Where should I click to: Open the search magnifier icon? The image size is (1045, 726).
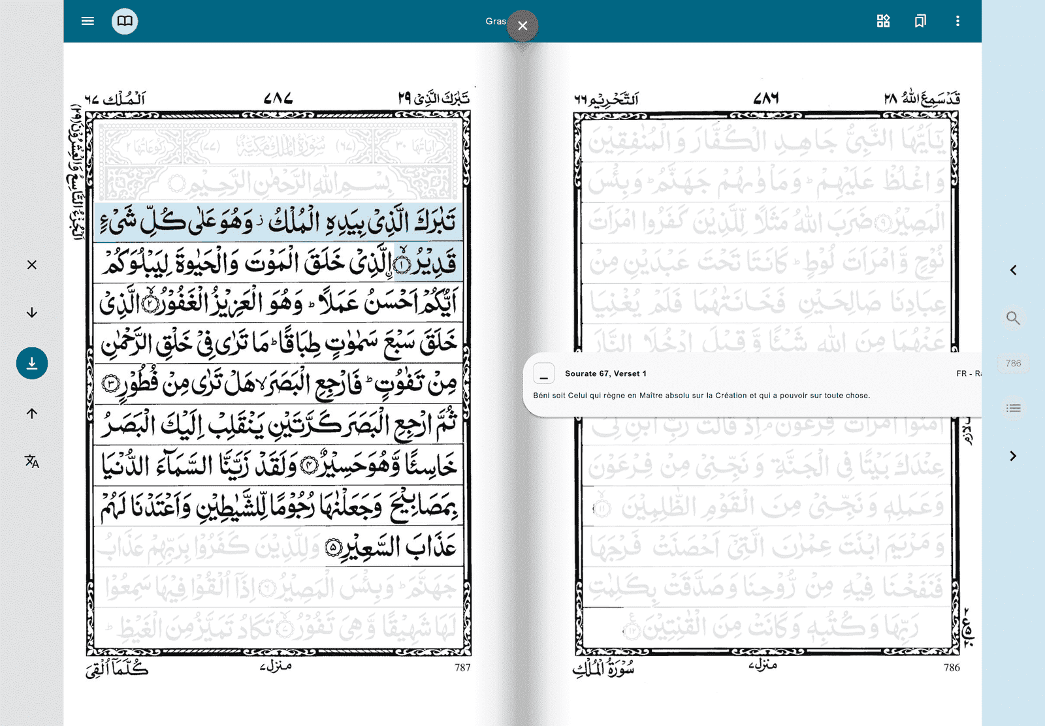[1013, 318]
